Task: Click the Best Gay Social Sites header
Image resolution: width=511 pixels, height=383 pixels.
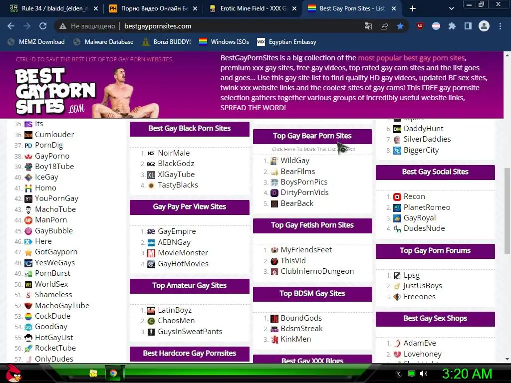Action: pyautogui.click(x=435, y=172)
